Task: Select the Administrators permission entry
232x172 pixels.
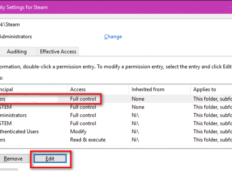Action: coord(116,115)
